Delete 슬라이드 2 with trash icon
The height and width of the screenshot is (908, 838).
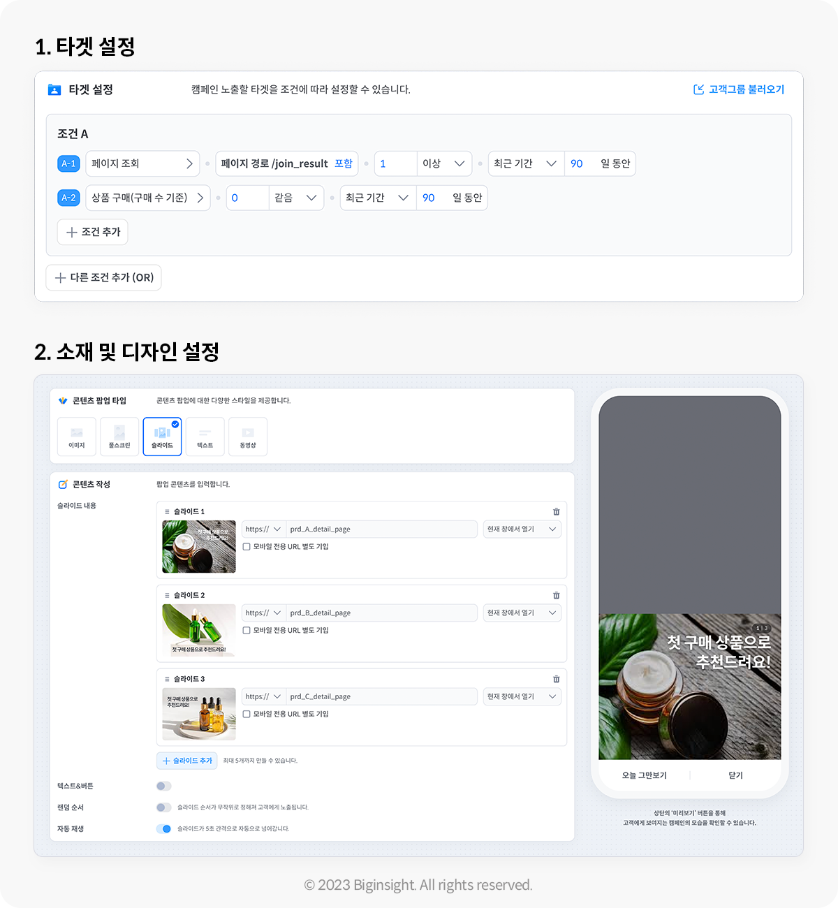click(x=557, y=596)
